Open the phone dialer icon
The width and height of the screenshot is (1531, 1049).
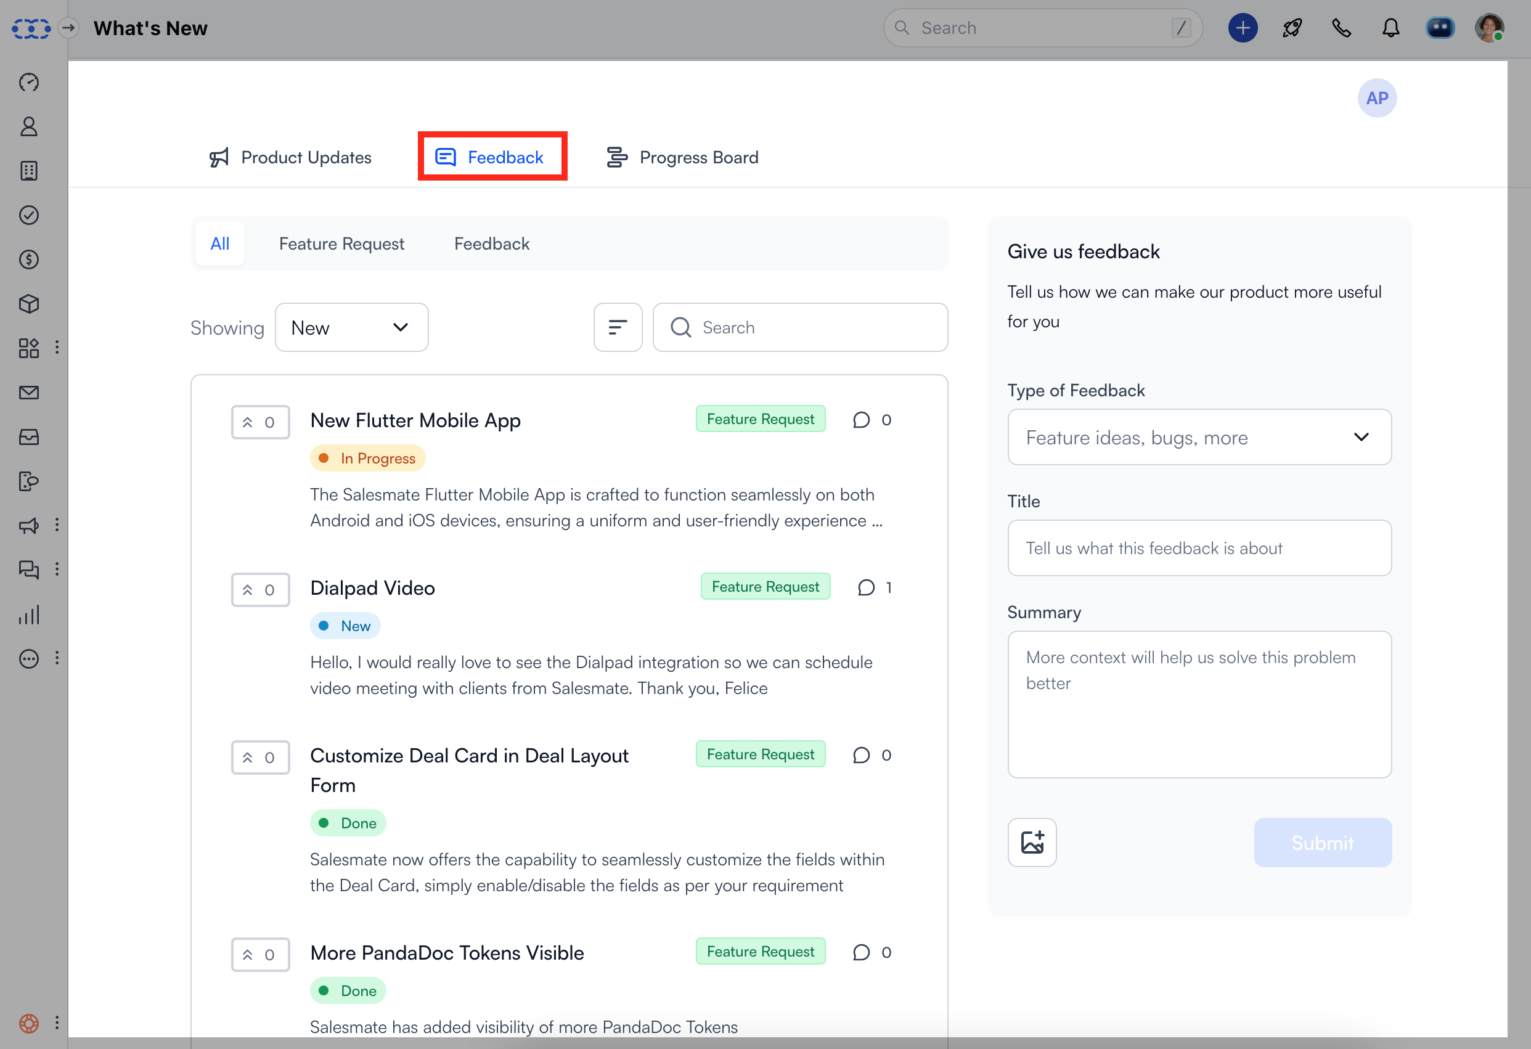click(x=1341, y=28)
